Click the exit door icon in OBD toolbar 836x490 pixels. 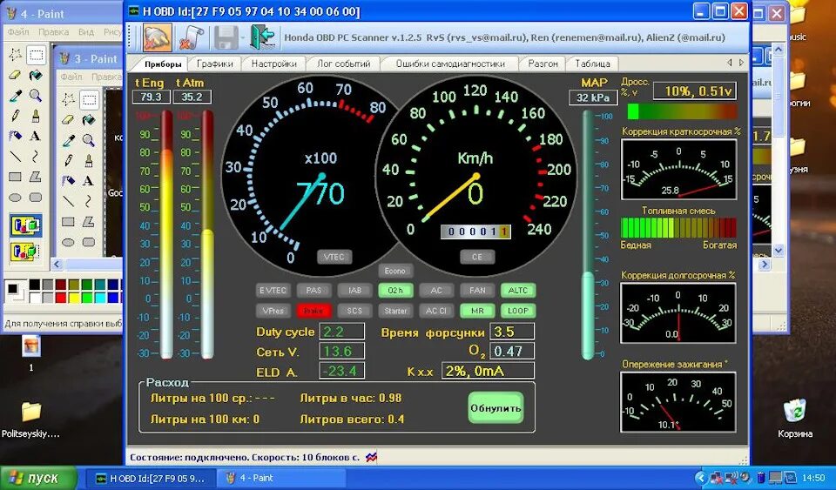(x=263, y=37)
